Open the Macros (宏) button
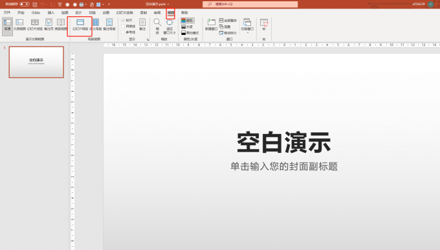The height and width of the screenshot is (250, 440). point(264,25)
